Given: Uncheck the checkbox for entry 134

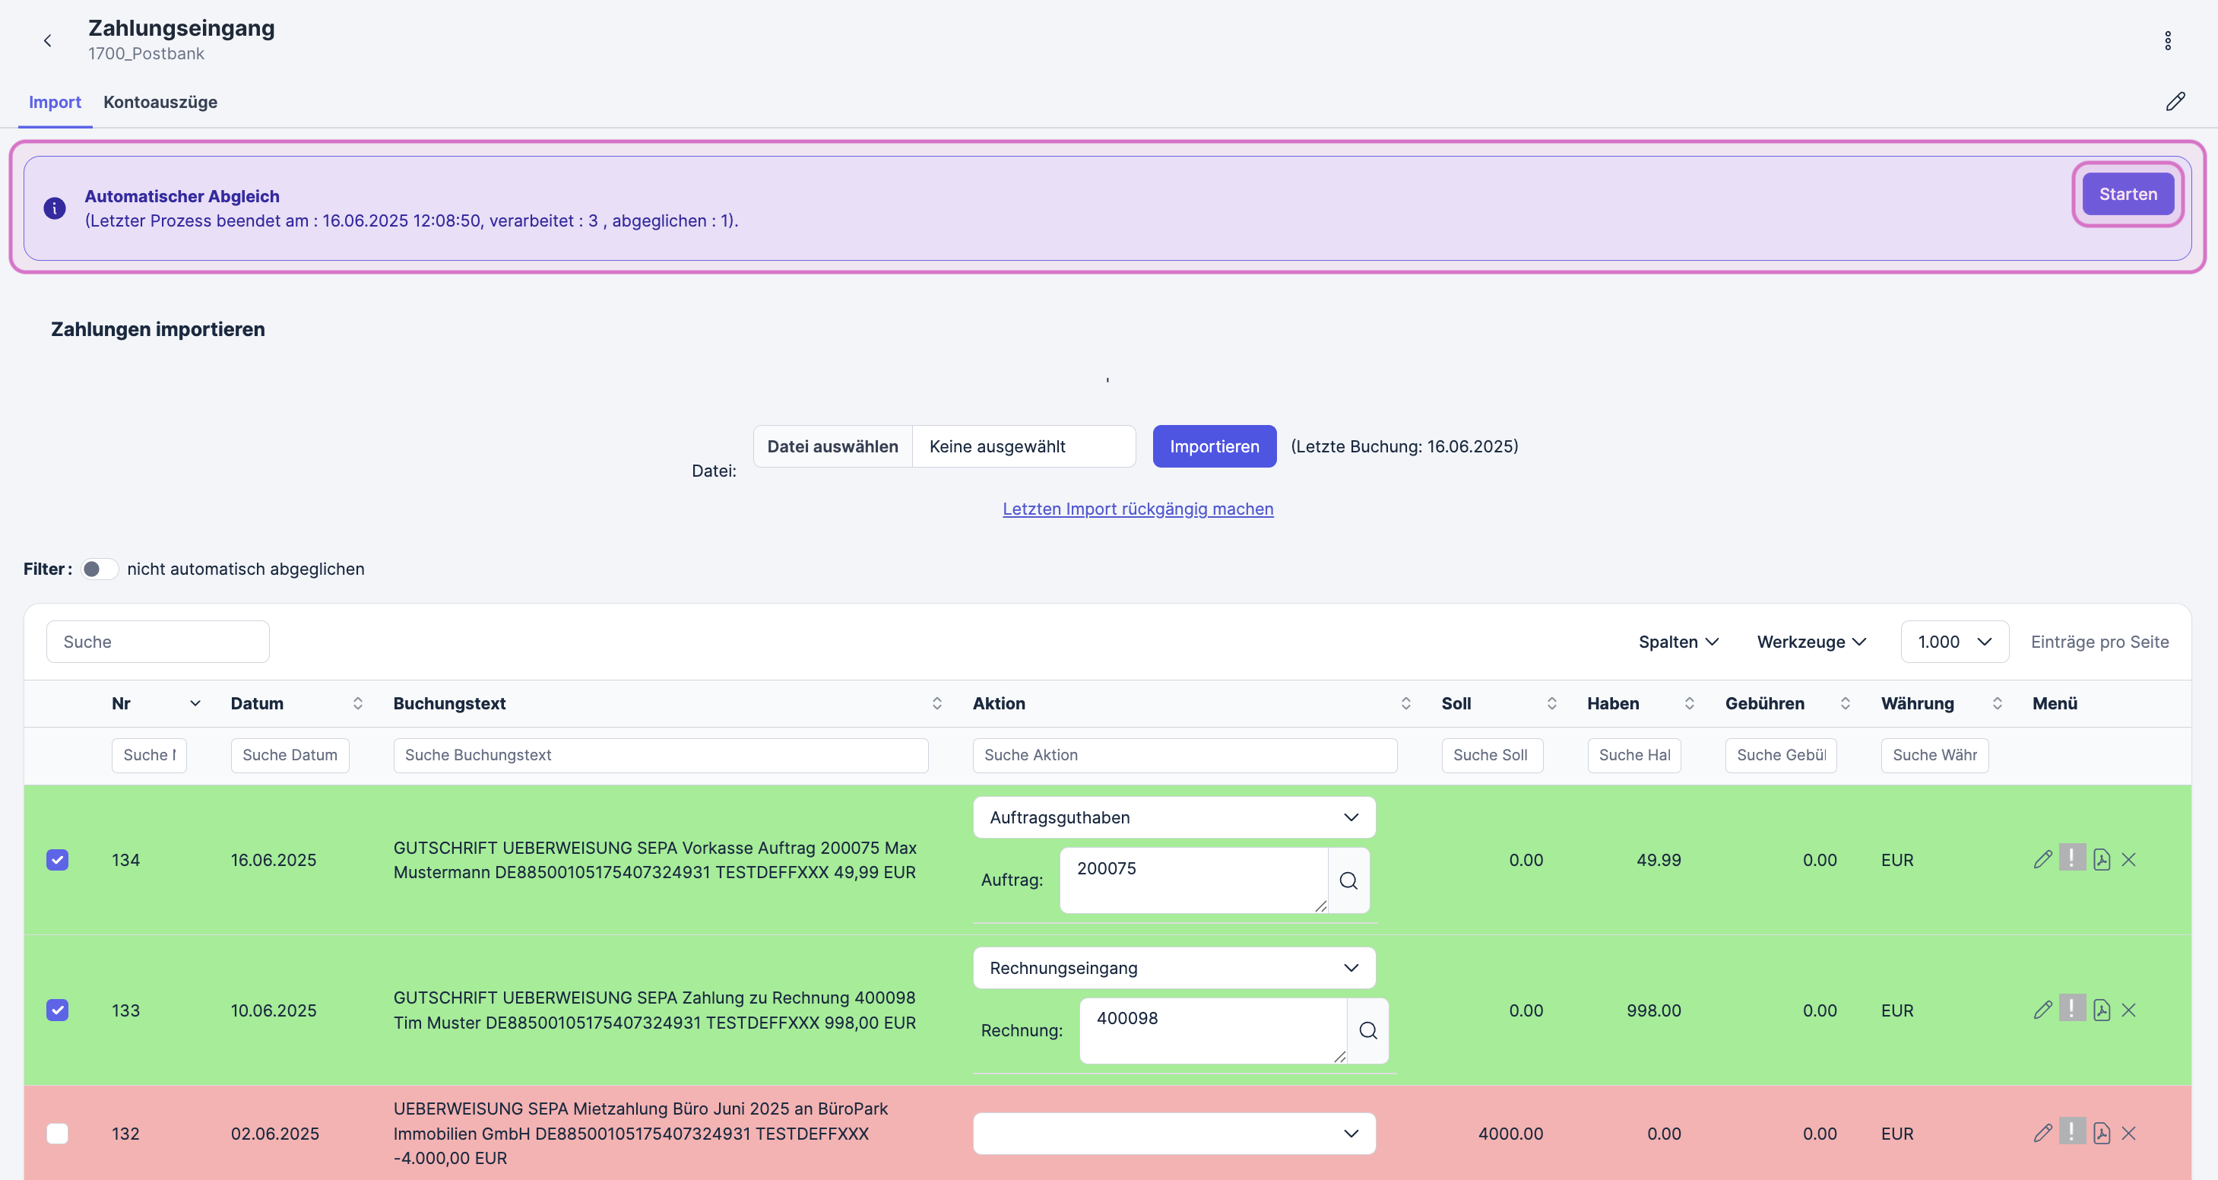Looking at the screenshot, I should [58, 860].
